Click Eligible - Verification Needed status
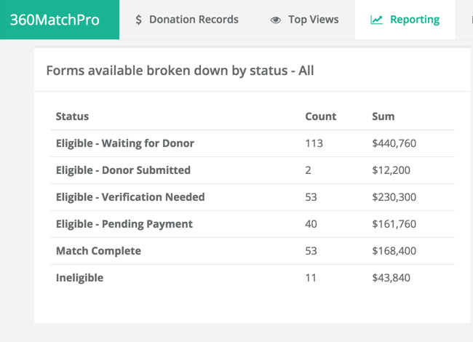 [x=130, y=197]
